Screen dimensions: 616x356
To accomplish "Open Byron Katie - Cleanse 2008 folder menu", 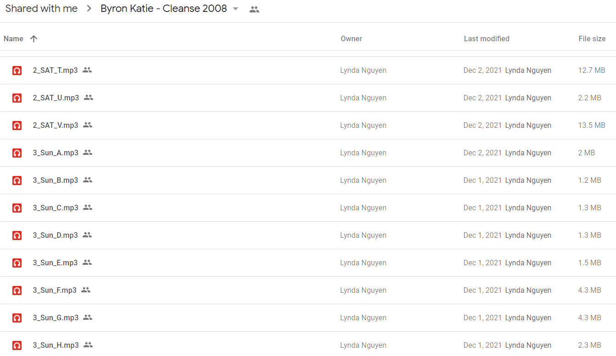I will pyautogui.click(x=170, y=9).
